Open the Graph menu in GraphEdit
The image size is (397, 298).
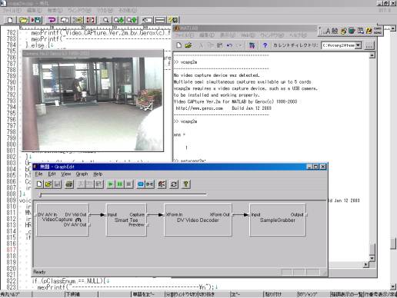(x=82, y=174)
